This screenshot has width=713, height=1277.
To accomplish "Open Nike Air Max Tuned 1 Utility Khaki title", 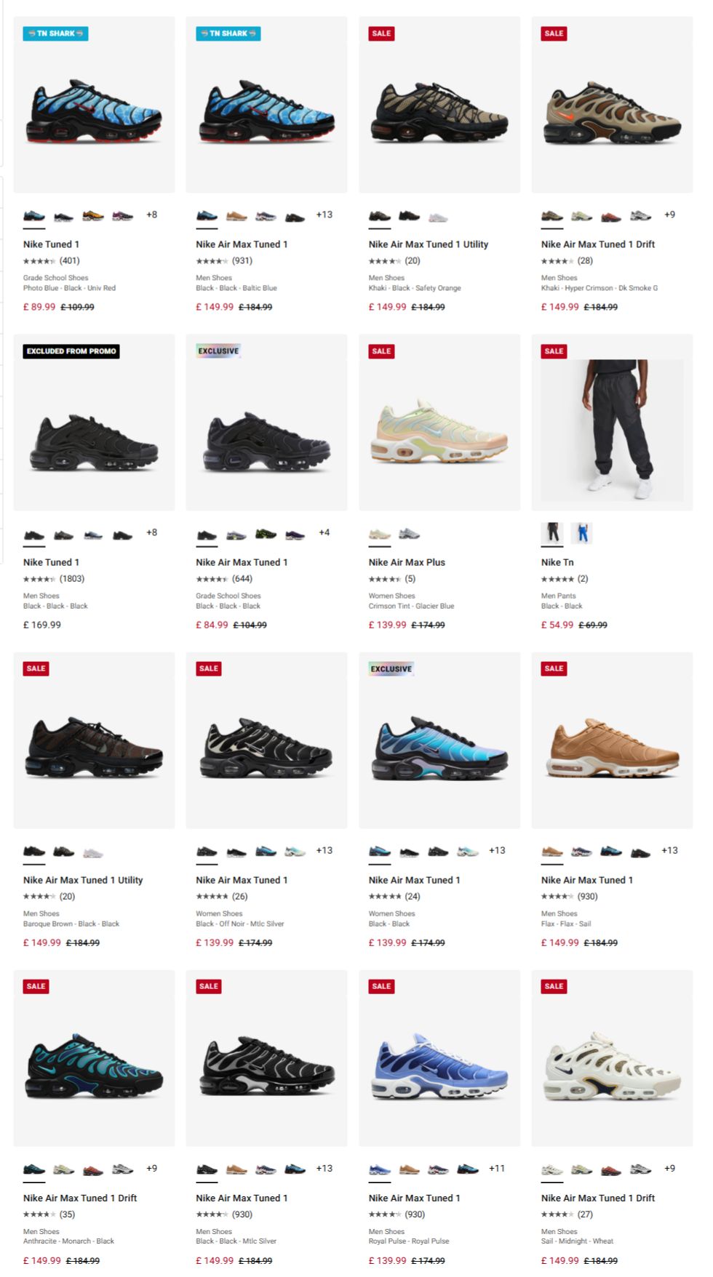I will click(x=429, y=244).
